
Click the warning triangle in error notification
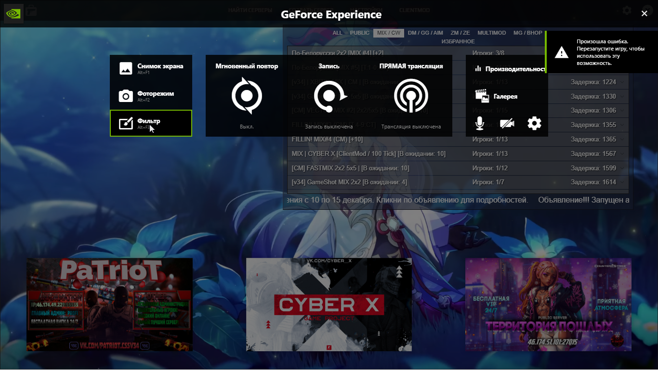(x=561, y=52)
